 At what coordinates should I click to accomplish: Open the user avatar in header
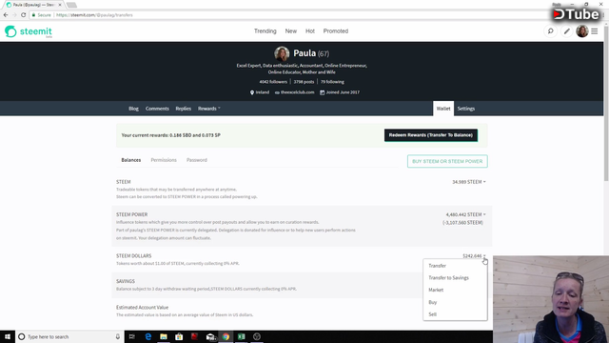pyautogui.click(x=581, y=31)
